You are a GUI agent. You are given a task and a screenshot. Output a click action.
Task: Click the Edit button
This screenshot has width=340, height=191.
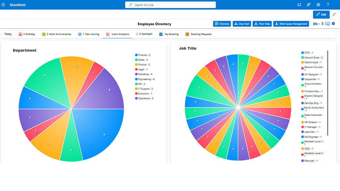[x=321, y=14]
